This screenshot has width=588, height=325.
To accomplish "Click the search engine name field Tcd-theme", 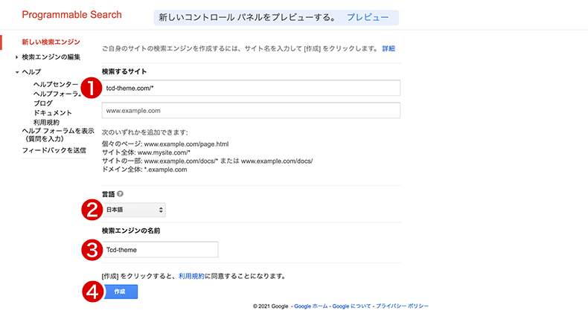I will point(160,250).
